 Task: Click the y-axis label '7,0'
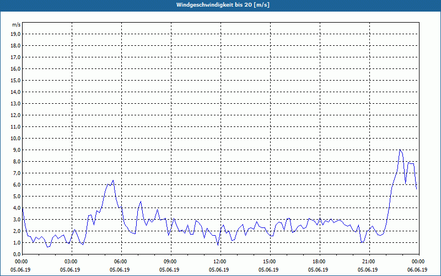(17, 173)
